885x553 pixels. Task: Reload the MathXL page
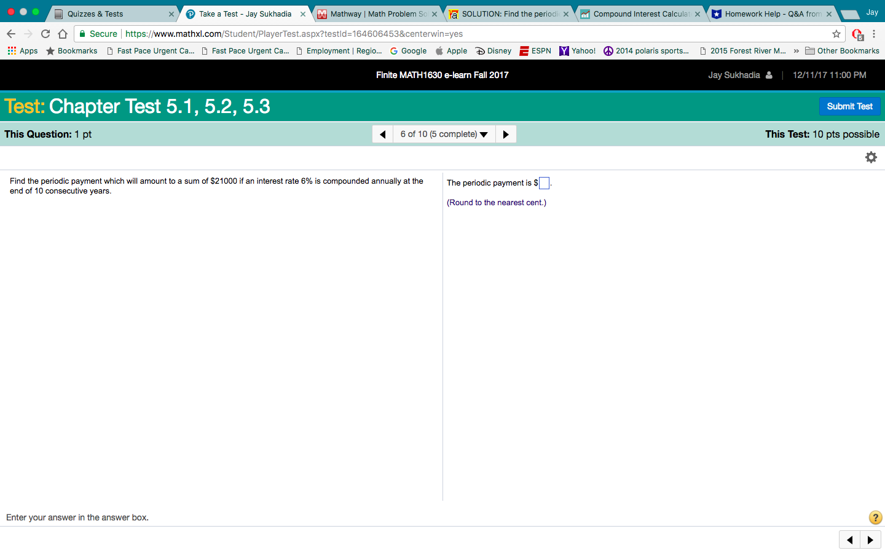(45, 34)
